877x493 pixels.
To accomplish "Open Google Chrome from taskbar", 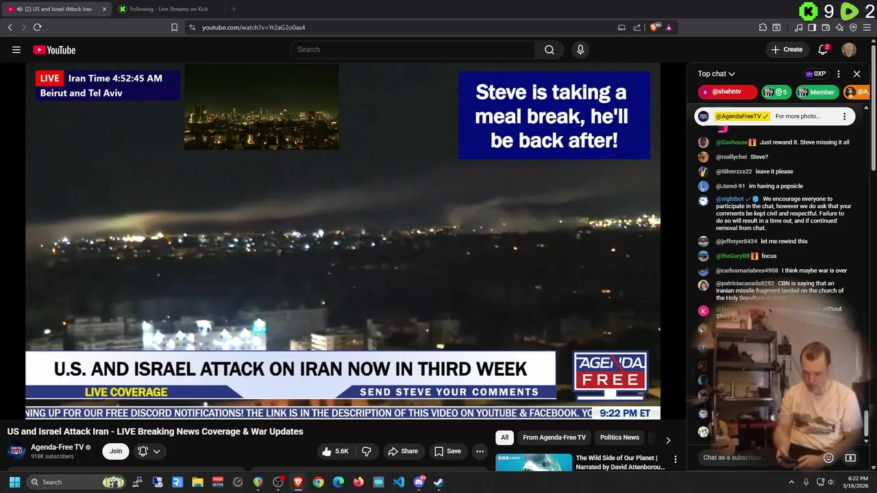I will [318, 482].
